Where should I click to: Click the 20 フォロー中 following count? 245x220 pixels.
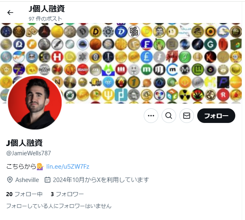pyautogui.click(x=24, y=194)
